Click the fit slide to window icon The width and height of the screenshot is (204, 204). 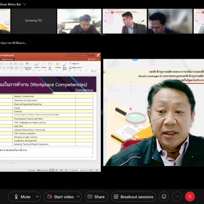pos(97,170)
